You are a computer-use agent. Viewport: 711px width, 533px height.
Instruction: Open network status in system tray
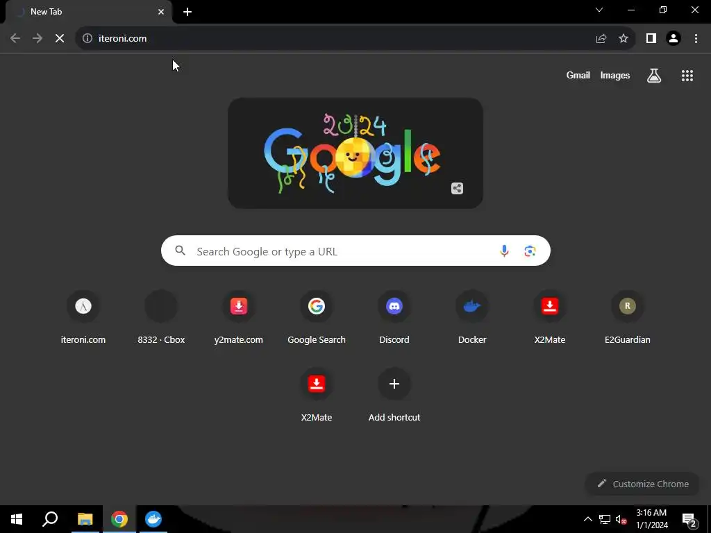coord(605,519)
